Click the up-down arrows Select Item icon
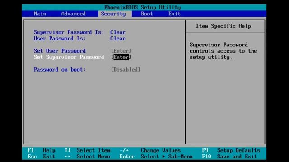The height and width of the screenshot is (162, 289). [67, 150]
